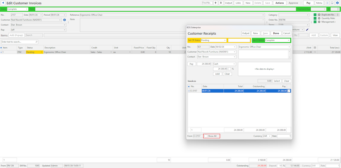The image size is (341, 168).
Task: Open the Links menu
Action: [238, 3]
